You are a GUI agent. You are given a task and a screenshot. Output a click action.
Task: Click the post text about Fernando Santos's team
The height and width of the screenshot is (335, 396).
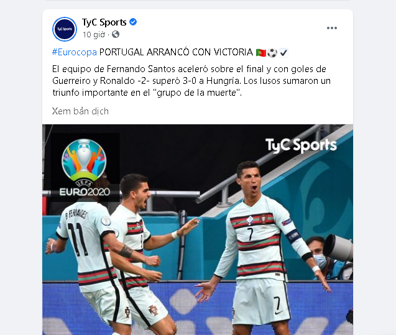pyautogui.click(x=191, y=81)
